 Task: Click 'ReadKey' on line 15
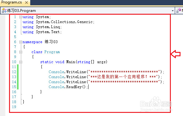tap(74, 87)
